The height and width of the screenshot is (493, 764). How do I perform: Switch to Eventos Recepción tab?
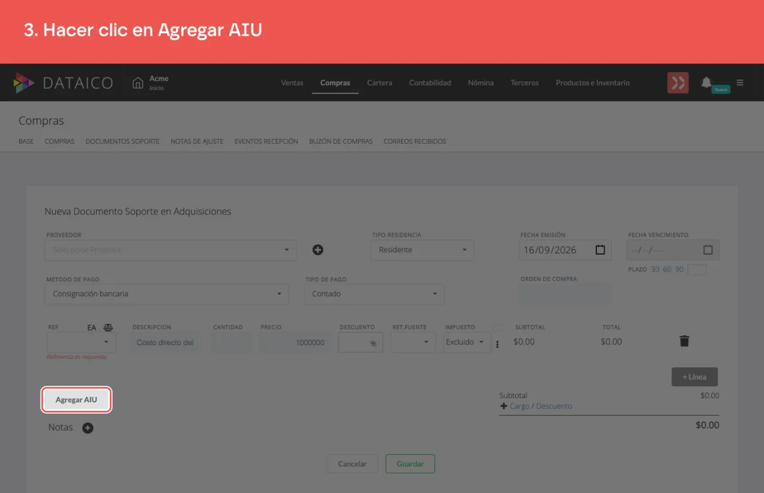point(266,141)
